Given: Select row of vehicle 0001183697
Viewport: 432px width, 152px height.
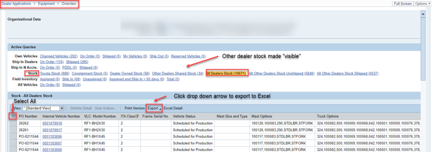Looking at the screenshot, I should [13, 143].
